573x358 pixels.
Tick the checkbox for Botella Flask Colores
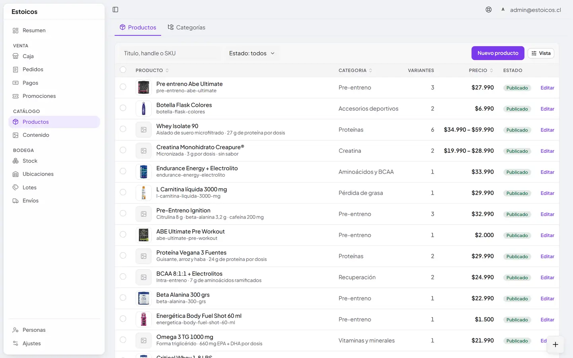tap(123, 108)
